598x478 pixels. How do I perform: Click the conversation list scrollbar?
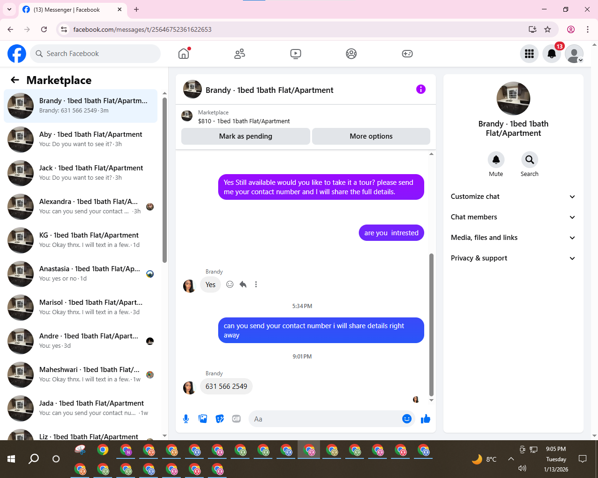pyautogui.click(x=164, y=180)
